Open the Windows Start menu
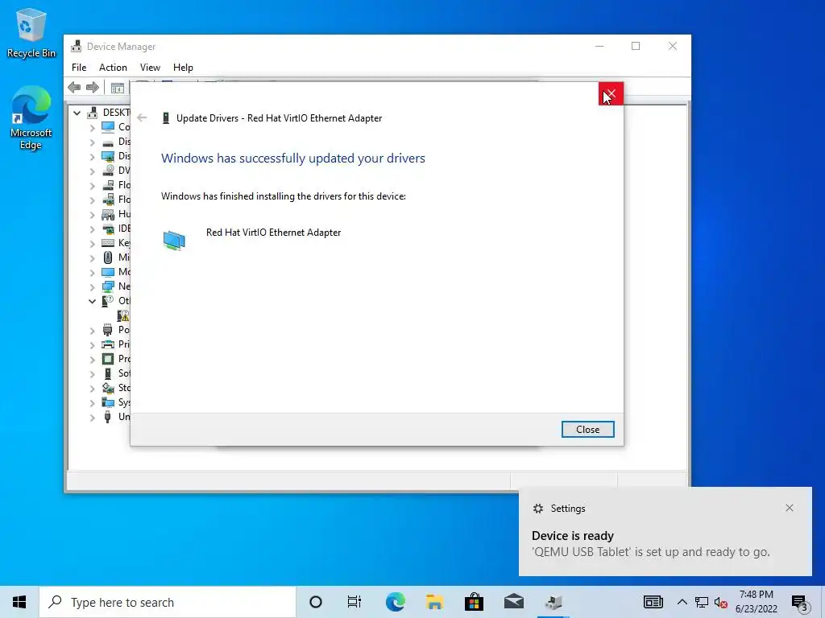The height and width of the screenshot is (618, 825). point(19,602)
